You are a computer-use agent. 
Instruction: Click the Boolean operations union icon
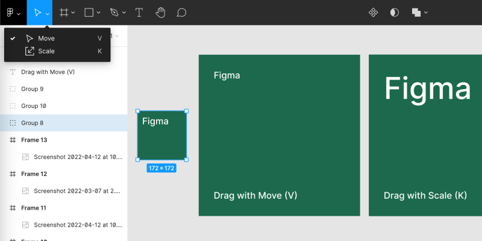[x=416, y=13]
